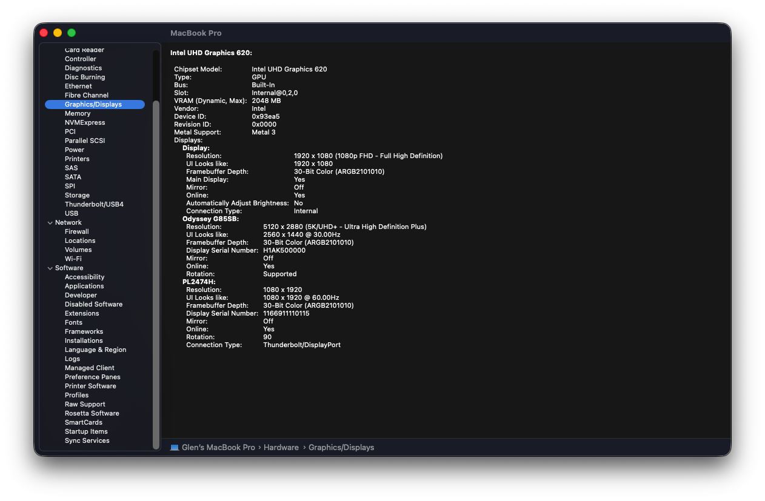This screenshot has width=765, height=501.
Task: Click the Hardware breadcrumb in the path bar
Action: (281, 448)
